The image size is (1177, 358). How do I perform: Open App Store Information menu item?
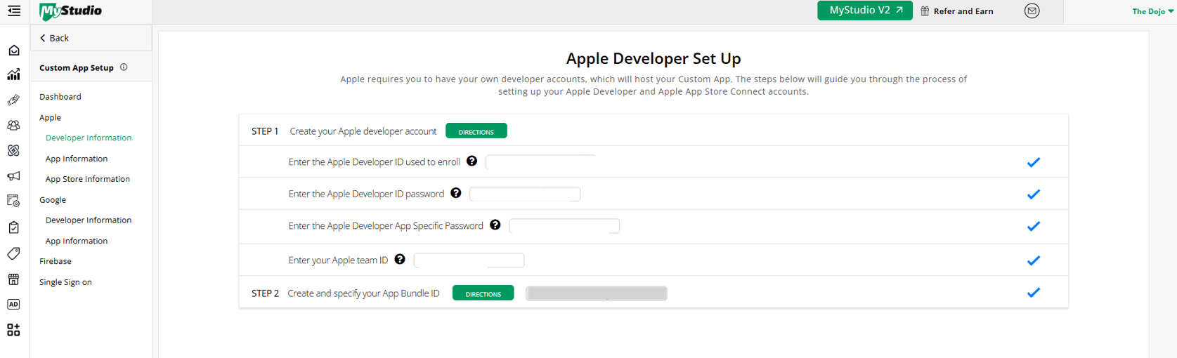tap(88, 179)
